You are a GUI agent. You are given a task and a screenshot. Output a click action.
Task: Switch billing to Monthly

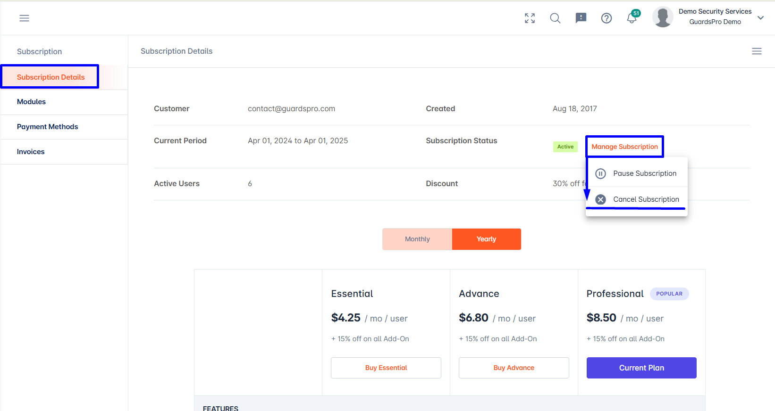(417, 239)
